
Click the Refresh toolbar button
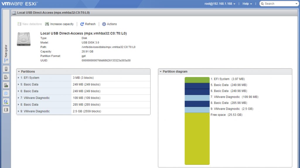click(88, 24)
